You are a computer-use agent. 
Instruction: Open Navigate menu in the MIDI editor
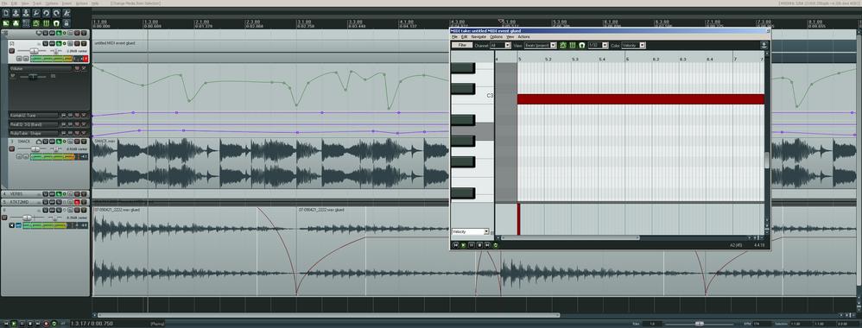pyautogui.click(x=479, y=37)
